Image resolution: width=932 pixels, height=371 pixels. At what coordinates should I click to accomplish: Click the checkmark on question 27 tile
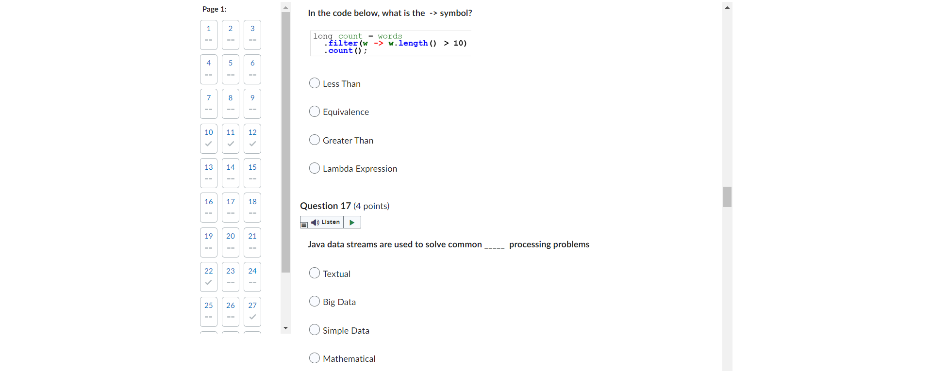click(x=252, y=317)
